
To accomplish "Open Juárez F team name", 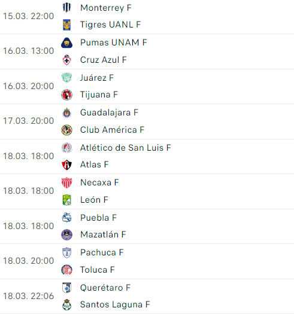I will point(97,78).
